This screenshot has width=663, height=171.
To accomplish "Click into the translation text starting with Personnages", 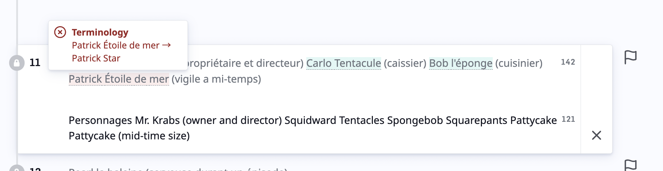I will coord(313,128).
